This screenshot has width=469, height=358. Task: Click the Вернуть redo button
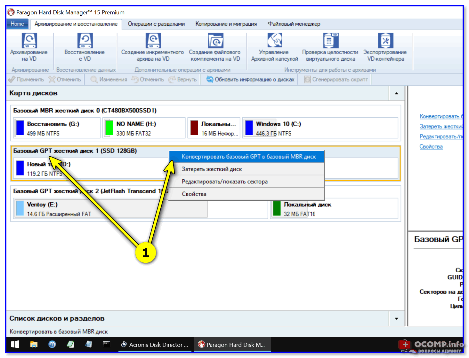click(182, 79)
